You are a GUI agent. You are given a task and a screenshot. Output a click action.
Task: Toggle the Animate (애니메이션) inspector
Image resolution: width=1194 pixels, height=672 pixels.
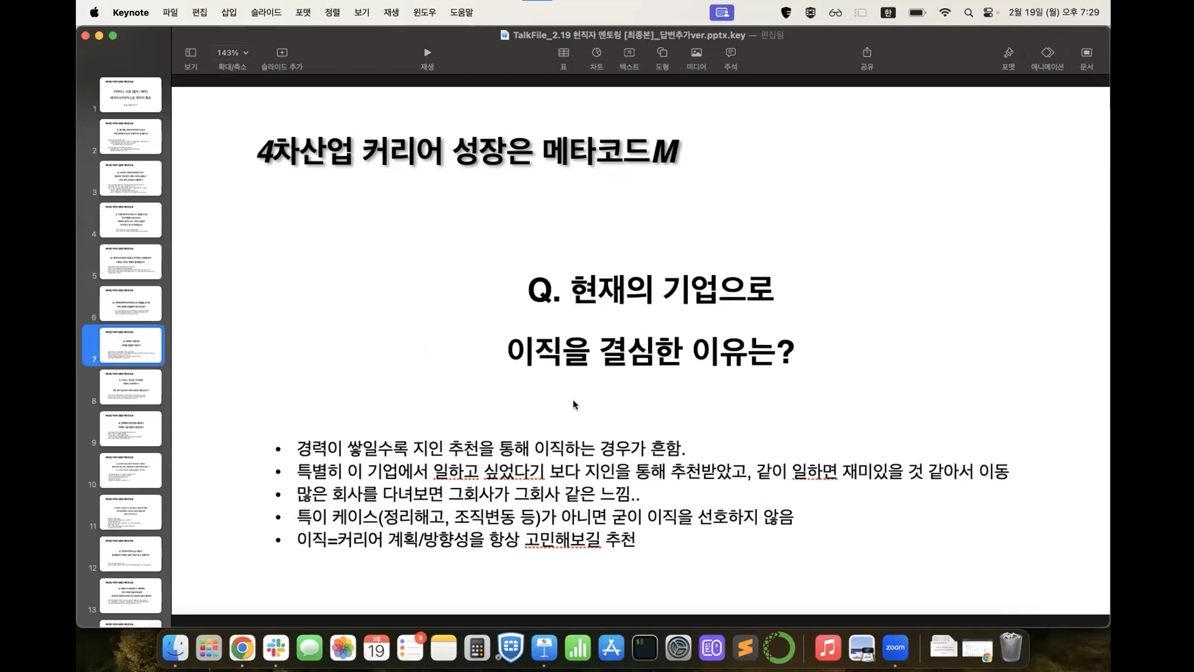(x=1047, y=53)
